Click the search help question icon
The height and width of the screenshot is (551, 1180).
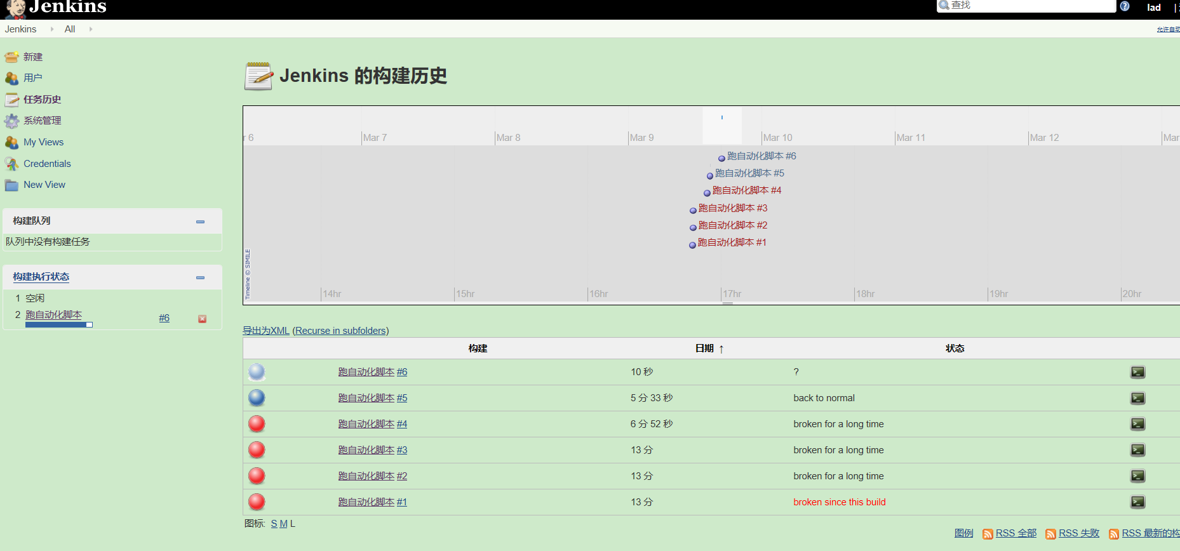click(x=1125, y=6)
